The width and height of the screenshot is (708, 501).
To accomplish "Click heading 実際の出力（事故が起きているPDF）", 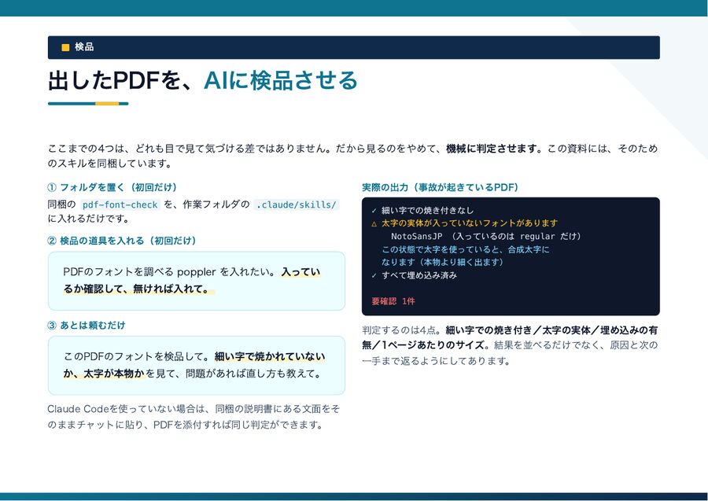I will point(441,187).
